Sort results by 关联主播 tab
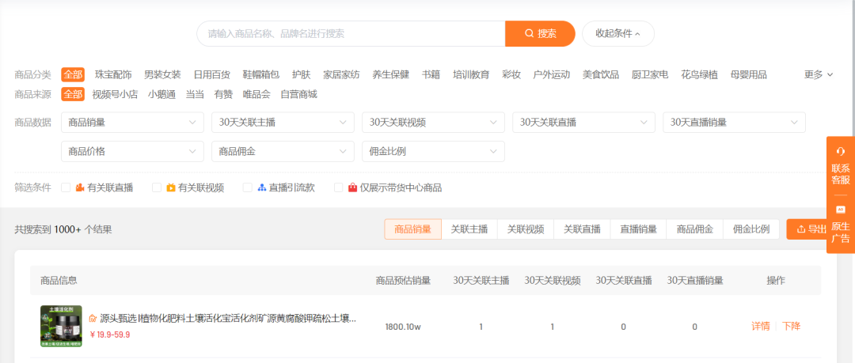 point(469,229)
